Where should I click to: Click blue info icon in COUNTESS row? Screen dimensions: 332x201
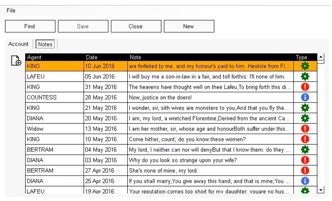[305, 97]
